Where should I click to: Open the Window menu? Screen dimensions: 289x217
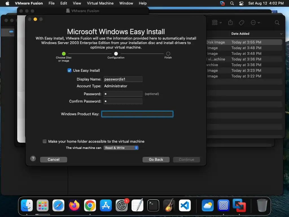(x=126, y=3)
